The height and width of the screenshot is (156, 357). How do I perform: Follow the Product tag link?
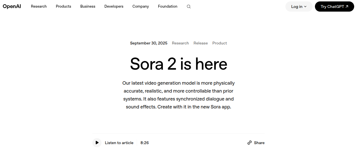coord(220,43)
